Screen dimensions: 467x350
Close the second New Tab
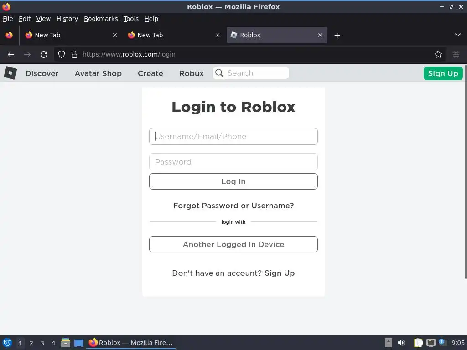(218, 35)
